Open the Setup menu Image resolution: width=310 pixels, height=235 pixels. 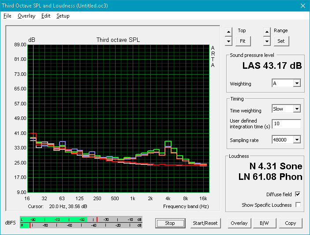click(63, 16)
